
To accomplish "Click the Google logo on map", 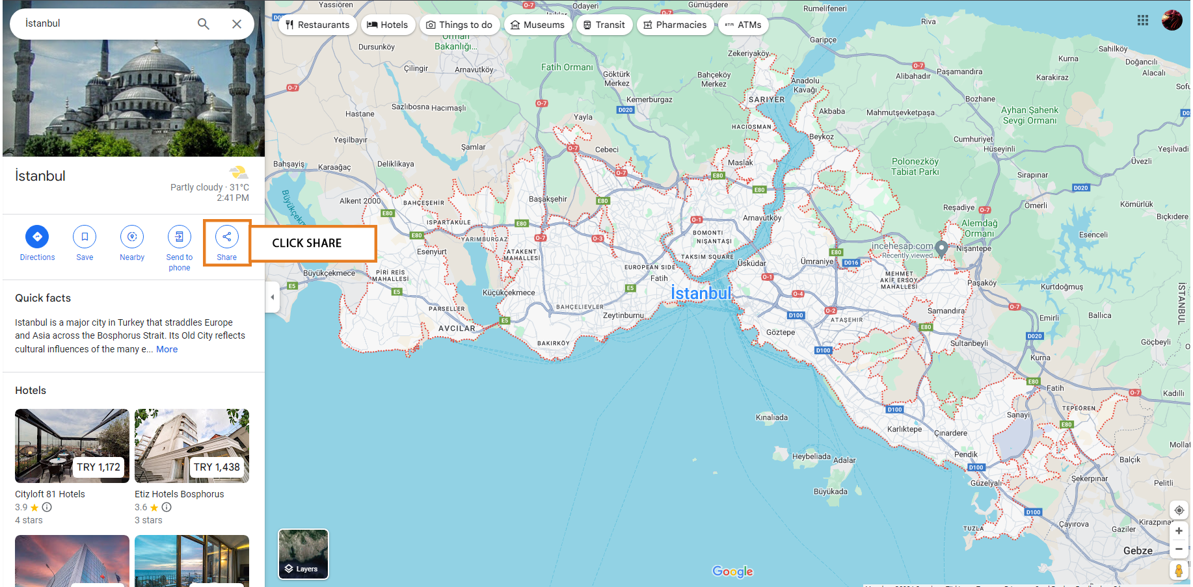I will pyautogui.click(x=732, y=571).
